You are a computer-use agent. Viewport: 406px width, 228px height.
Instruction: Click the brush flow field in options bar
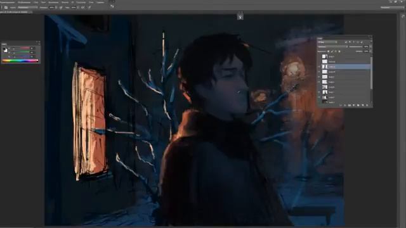coord(74,7)
